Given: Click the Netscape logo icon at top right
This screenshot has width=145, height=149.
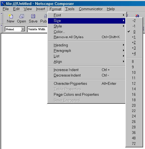Looking at the screenshot, I should pos(137,16).
